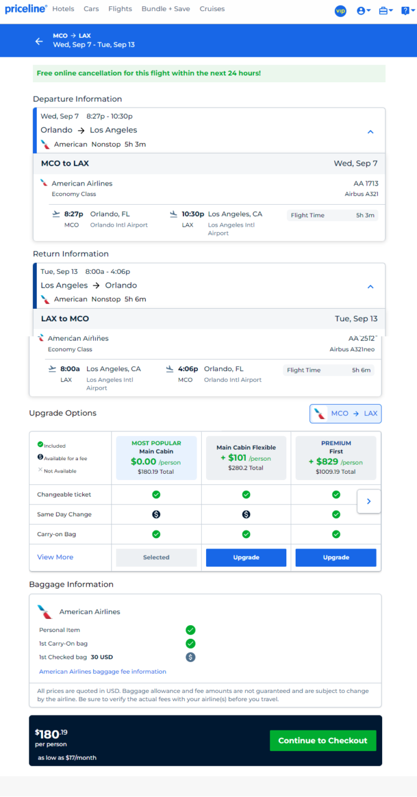The height and width of the screenshot is (797, 417).
Task: Click the departing plane icon beside 8:00a
Action: (52, 369)
